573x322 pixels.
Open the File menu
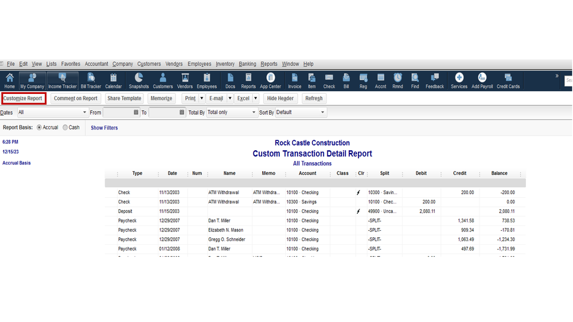10,64
